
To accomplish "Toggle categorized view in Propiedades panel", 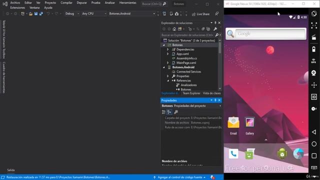I will (163, 112).
